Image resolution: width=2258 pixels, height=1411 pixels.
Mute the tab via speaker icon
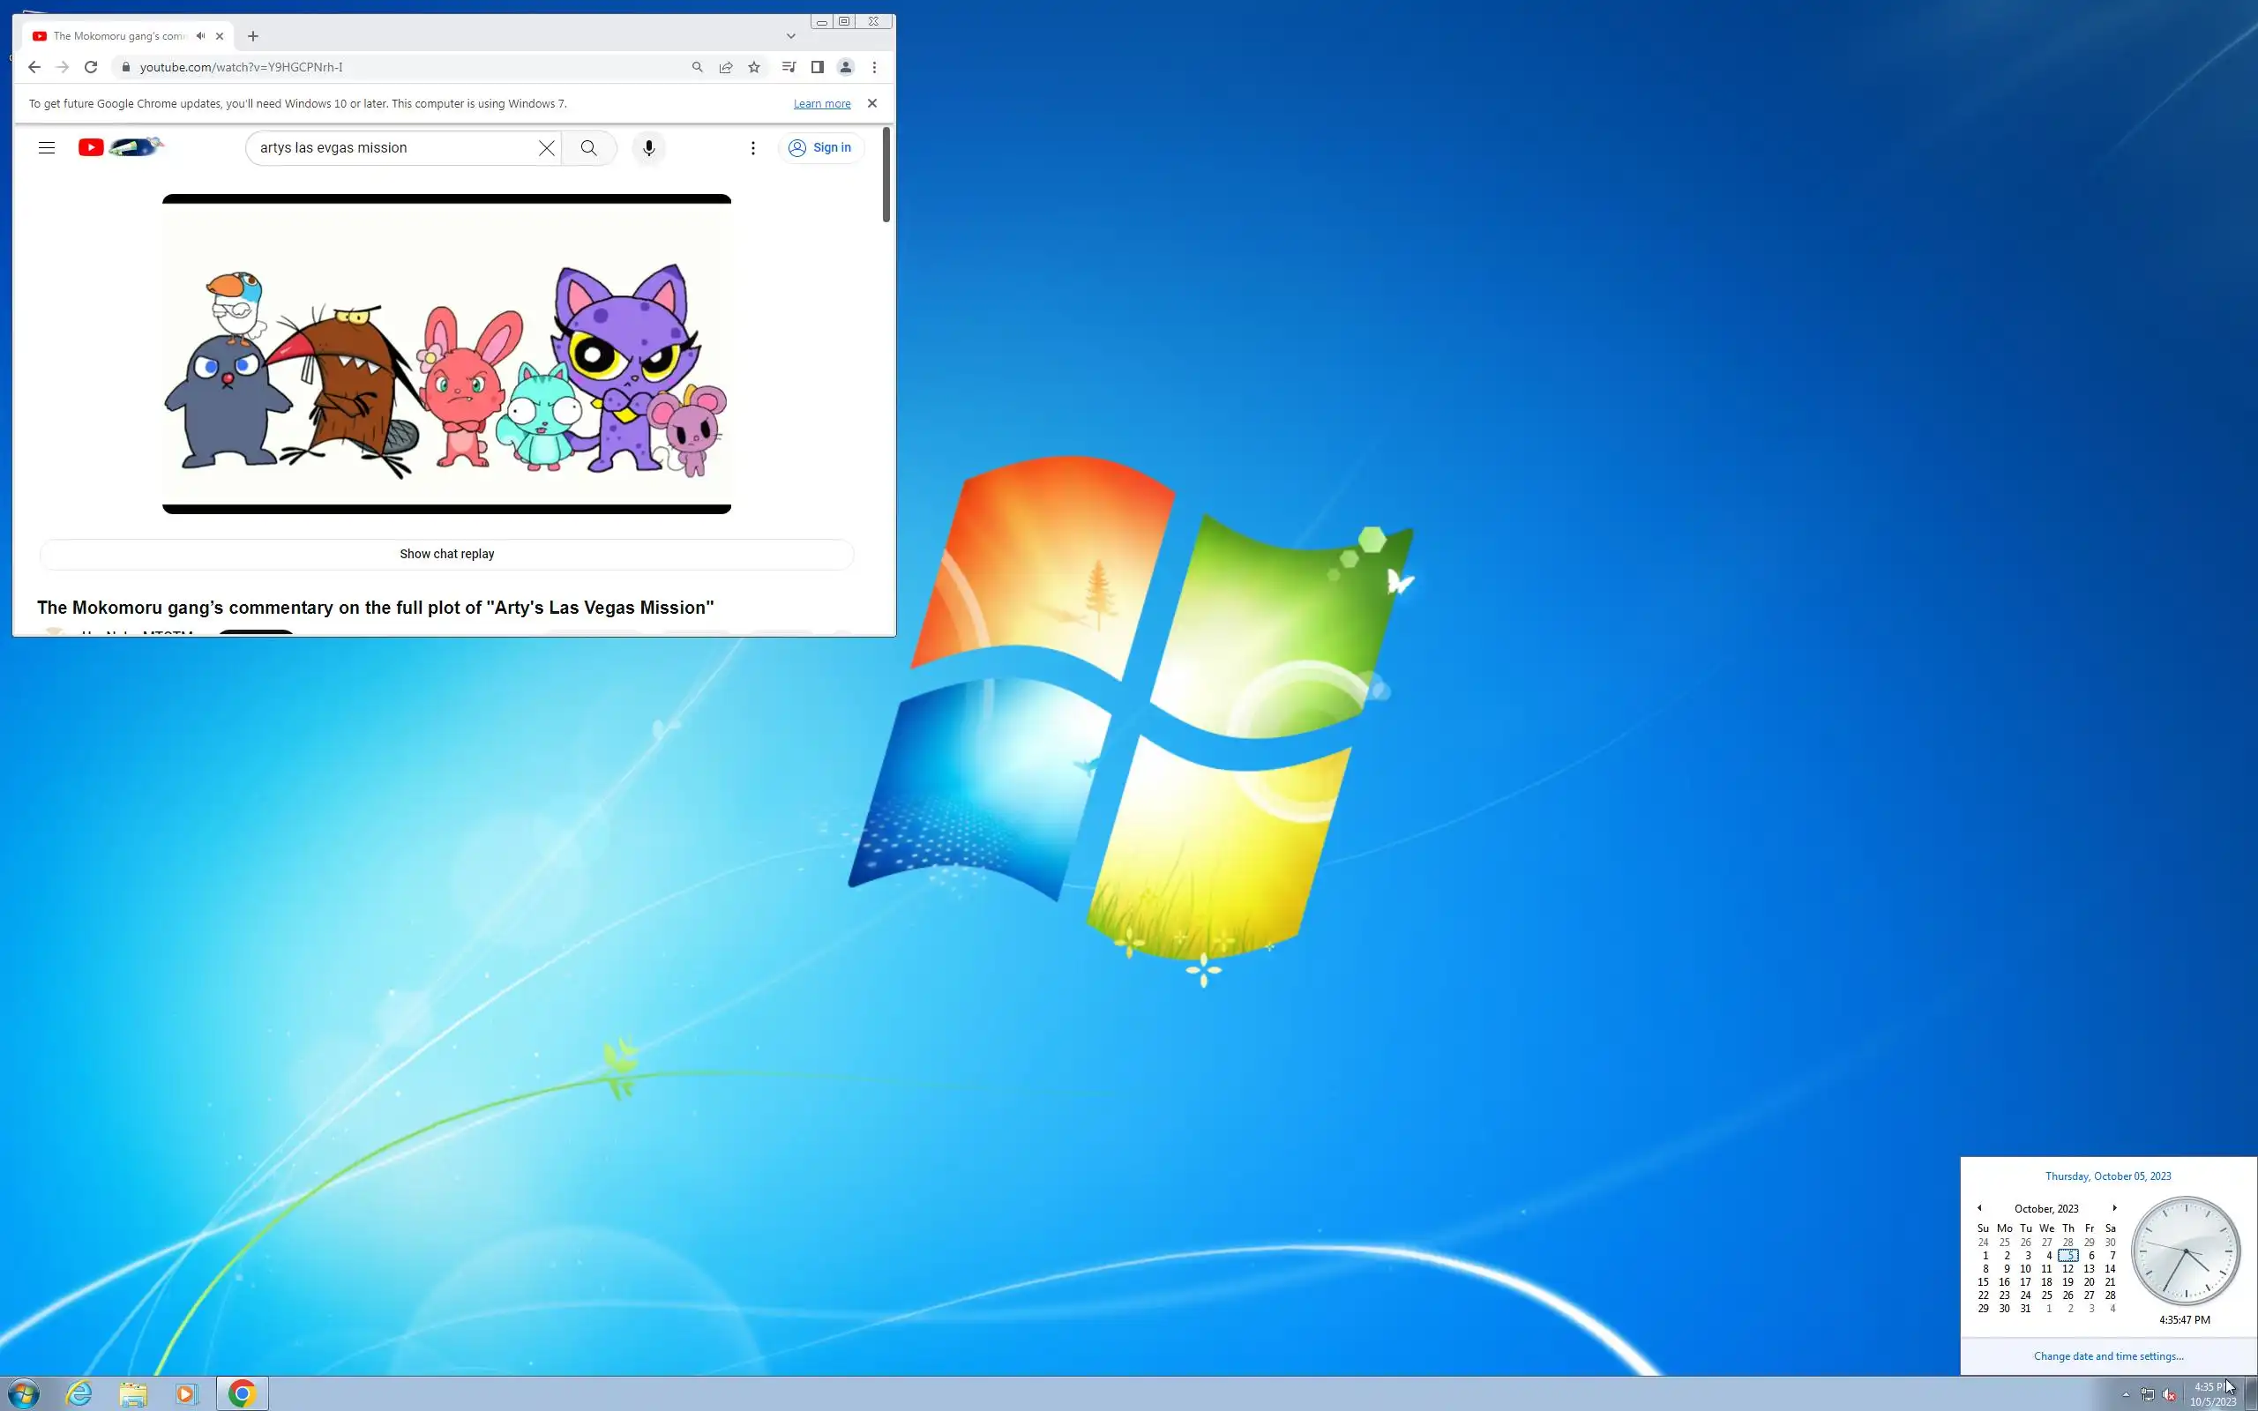point(200,36)
